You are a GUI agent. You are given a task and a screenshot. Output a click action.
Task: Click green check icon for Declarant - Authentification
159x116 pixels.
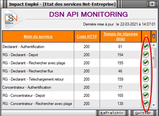[146, 46]
